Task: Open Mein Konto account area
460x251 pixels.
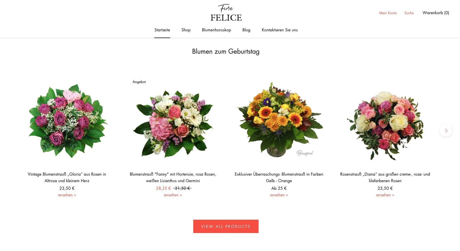Action: [388, 13]
